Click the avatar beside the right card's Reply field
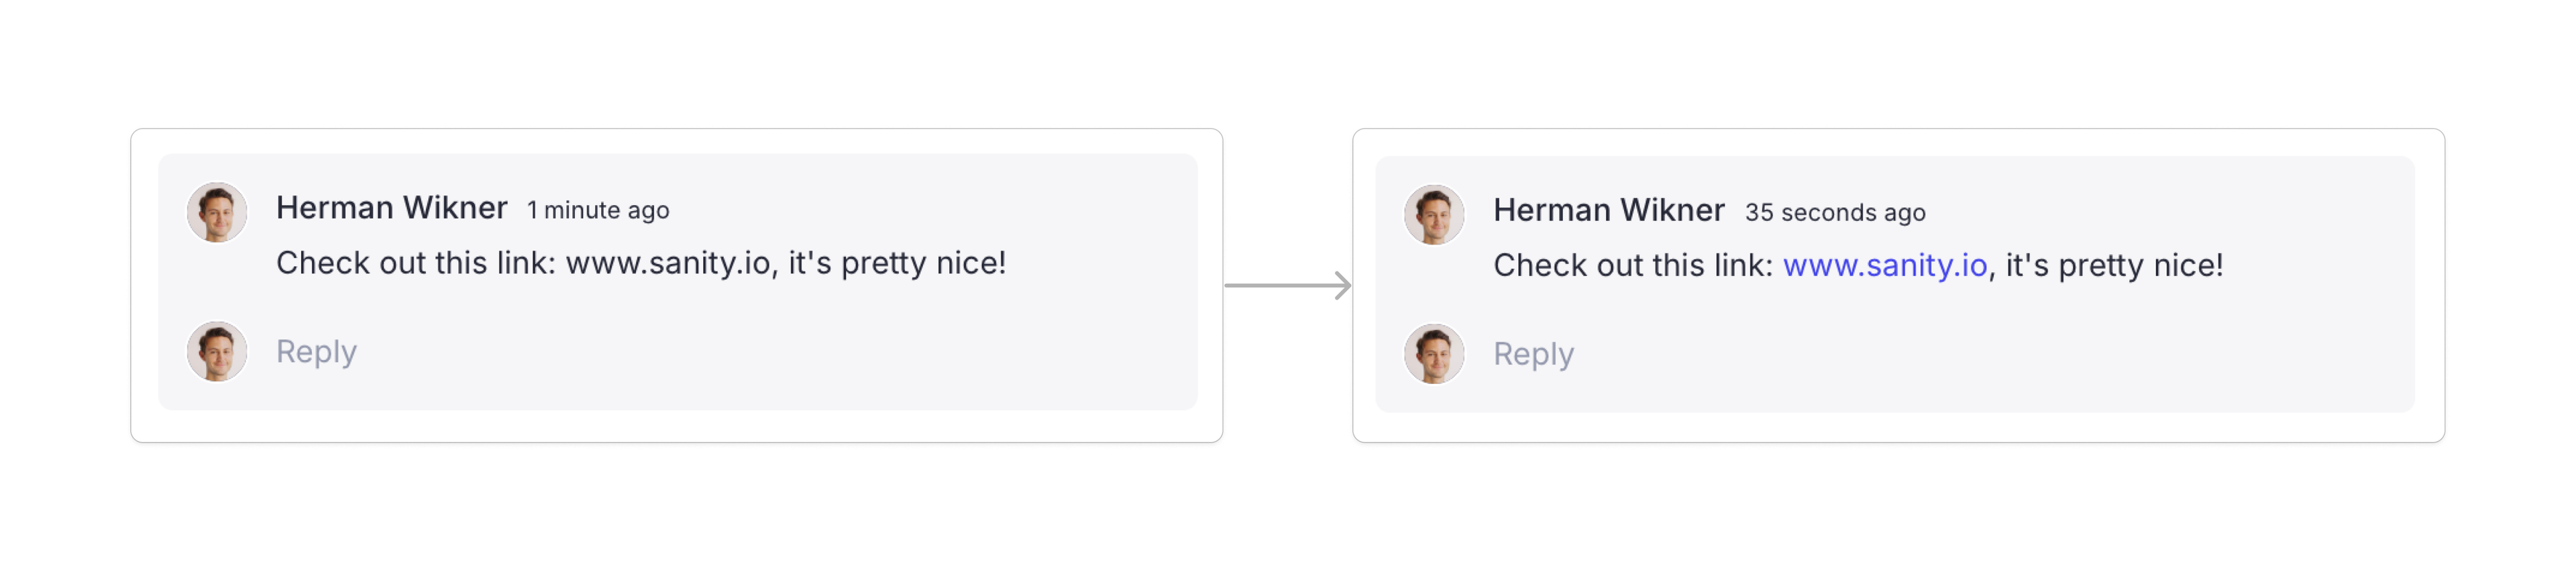Image resolution: width=2576 pixels, height=575 pixels. [x=1434, y=355]
